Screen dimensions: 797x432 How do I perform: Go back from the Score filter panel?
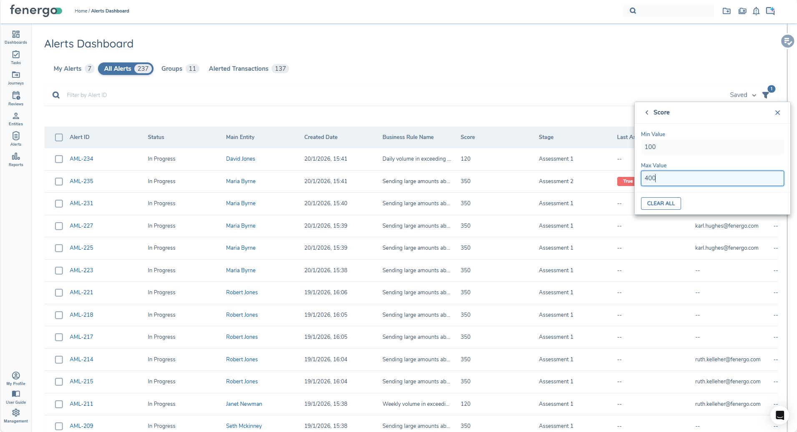point(646,112)
